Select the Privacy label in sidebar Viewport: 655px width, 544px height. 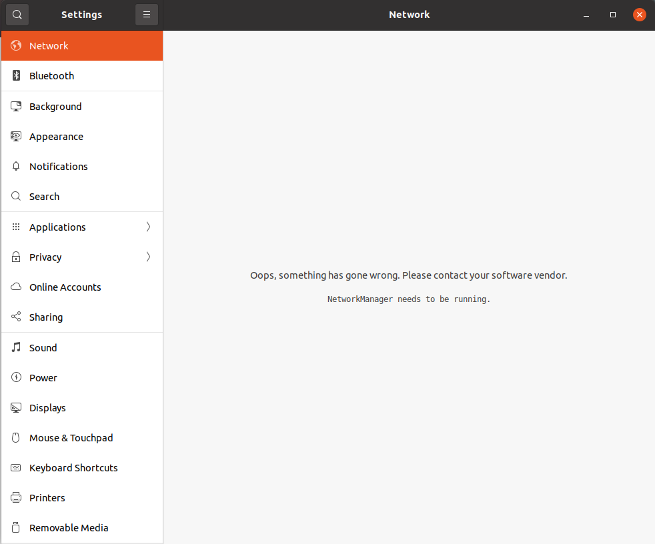click(45, 257)
